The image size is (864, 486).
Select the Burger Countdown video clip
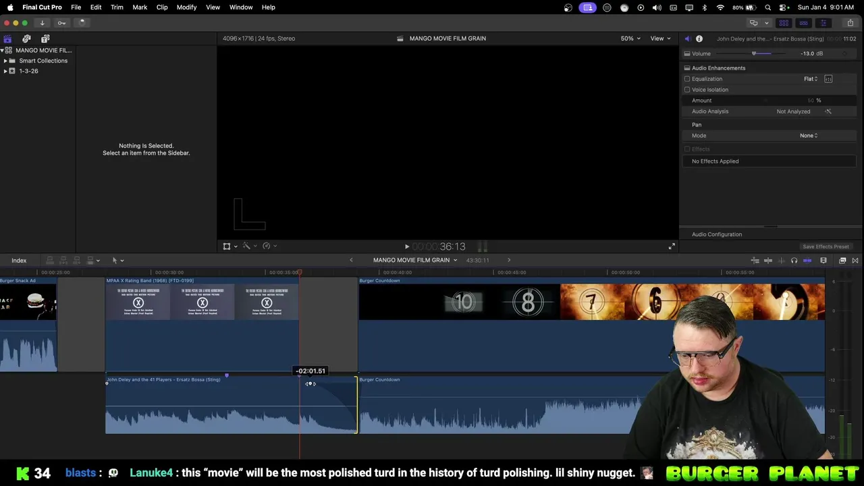tap(591, 324)
